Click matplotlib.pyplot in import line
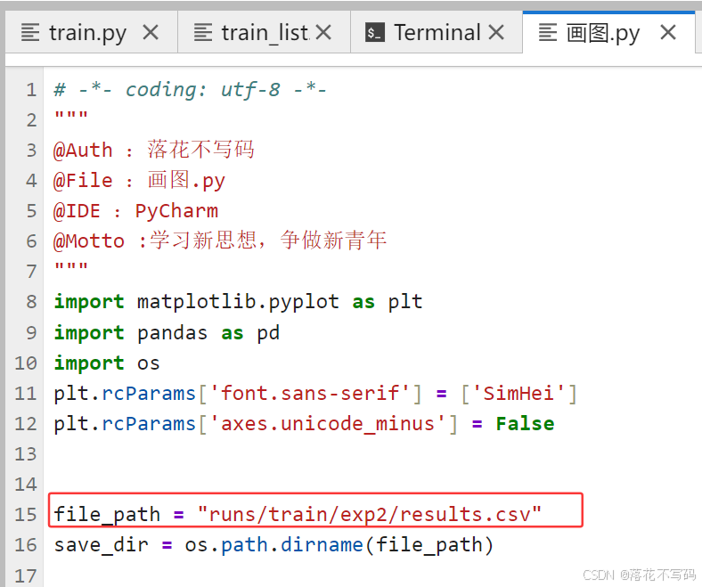 (238, 302)
